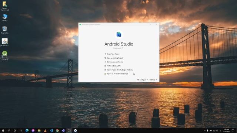The height and width of the screenshot is (133, 237).
Task: Open volume control in system tray
Action: click(x=217, y=130)
